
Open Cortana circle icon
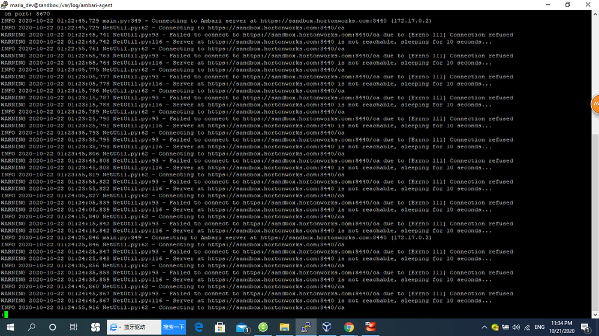[x=53, y=327]
